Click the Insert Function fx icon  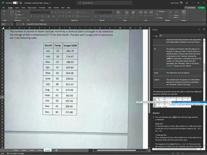[x=23, y=24]
